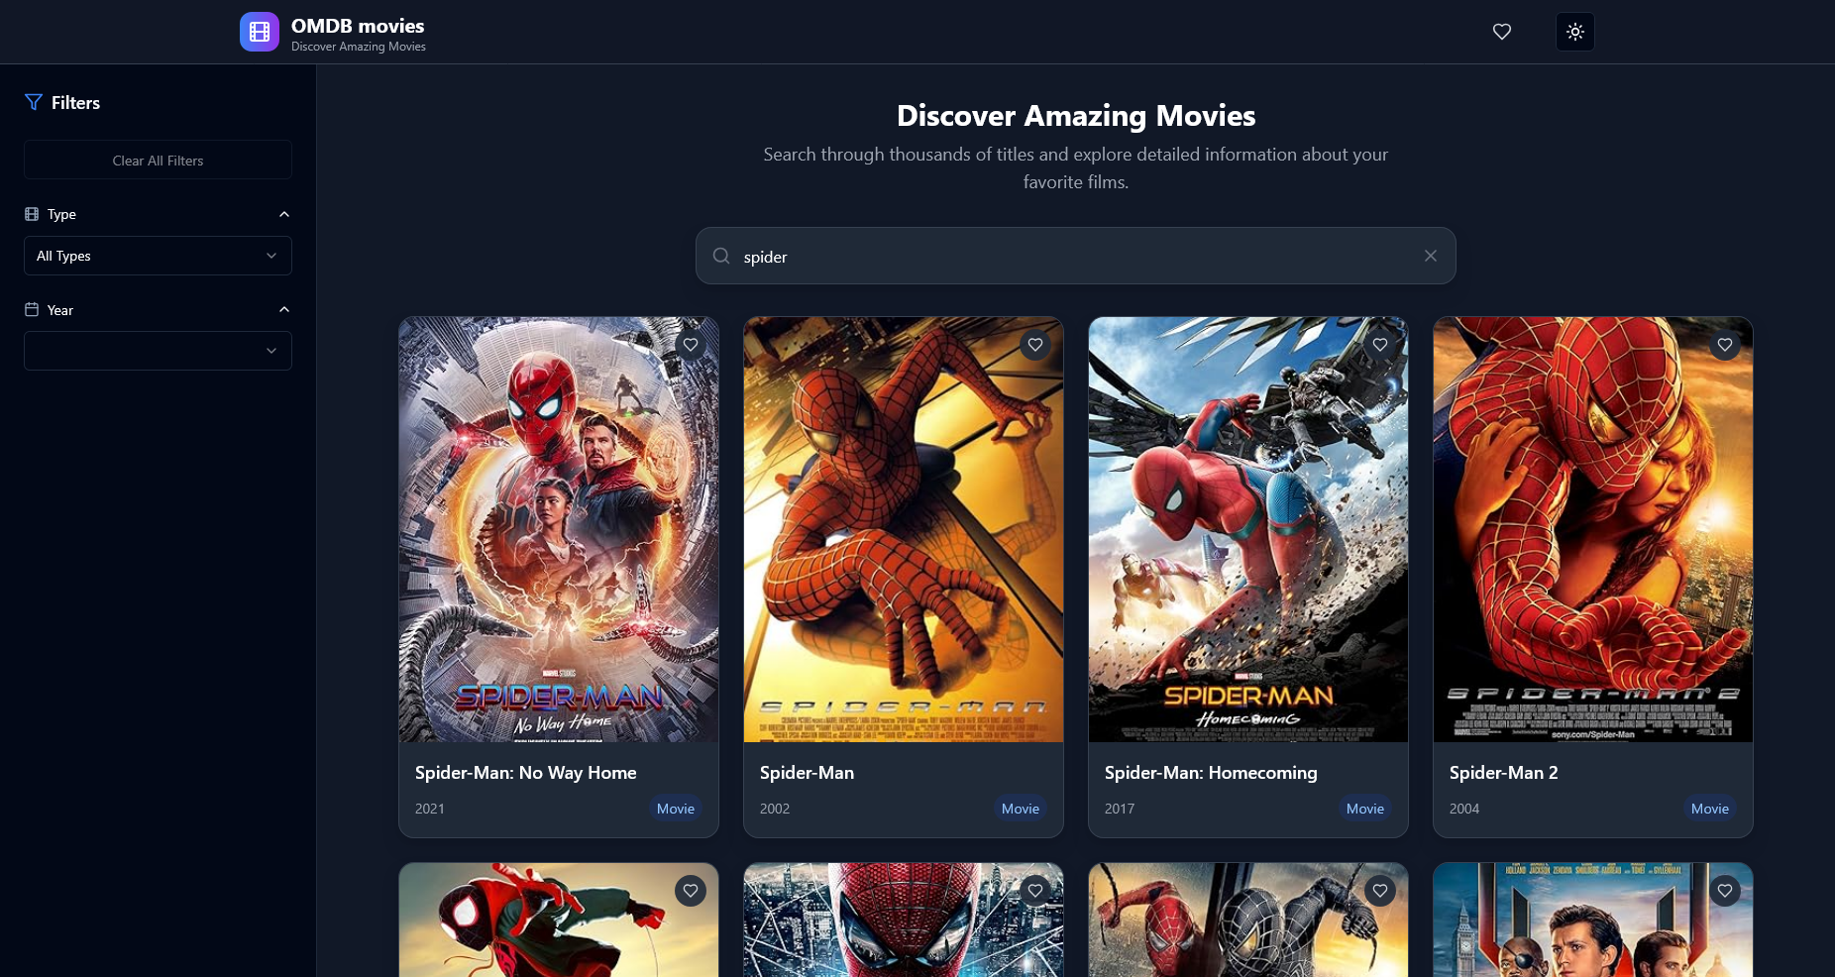Open the All Types dropdown
This screenshot has height=977, width=1835.
click(158, 256)
